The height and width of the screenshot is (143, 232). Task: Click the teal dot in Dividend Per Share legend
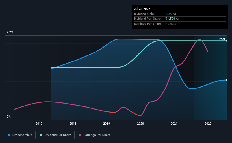click(x=41, y=135)
